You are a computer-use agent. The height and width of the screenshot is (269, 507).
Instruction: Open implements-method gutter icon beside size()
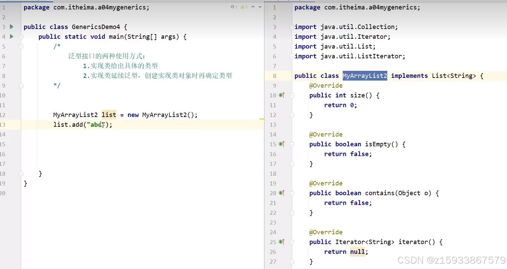(x=282, y=95)
